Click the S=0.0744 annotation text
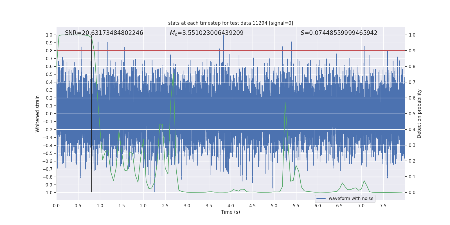This screenshot has width=450, height=225. 339,33
